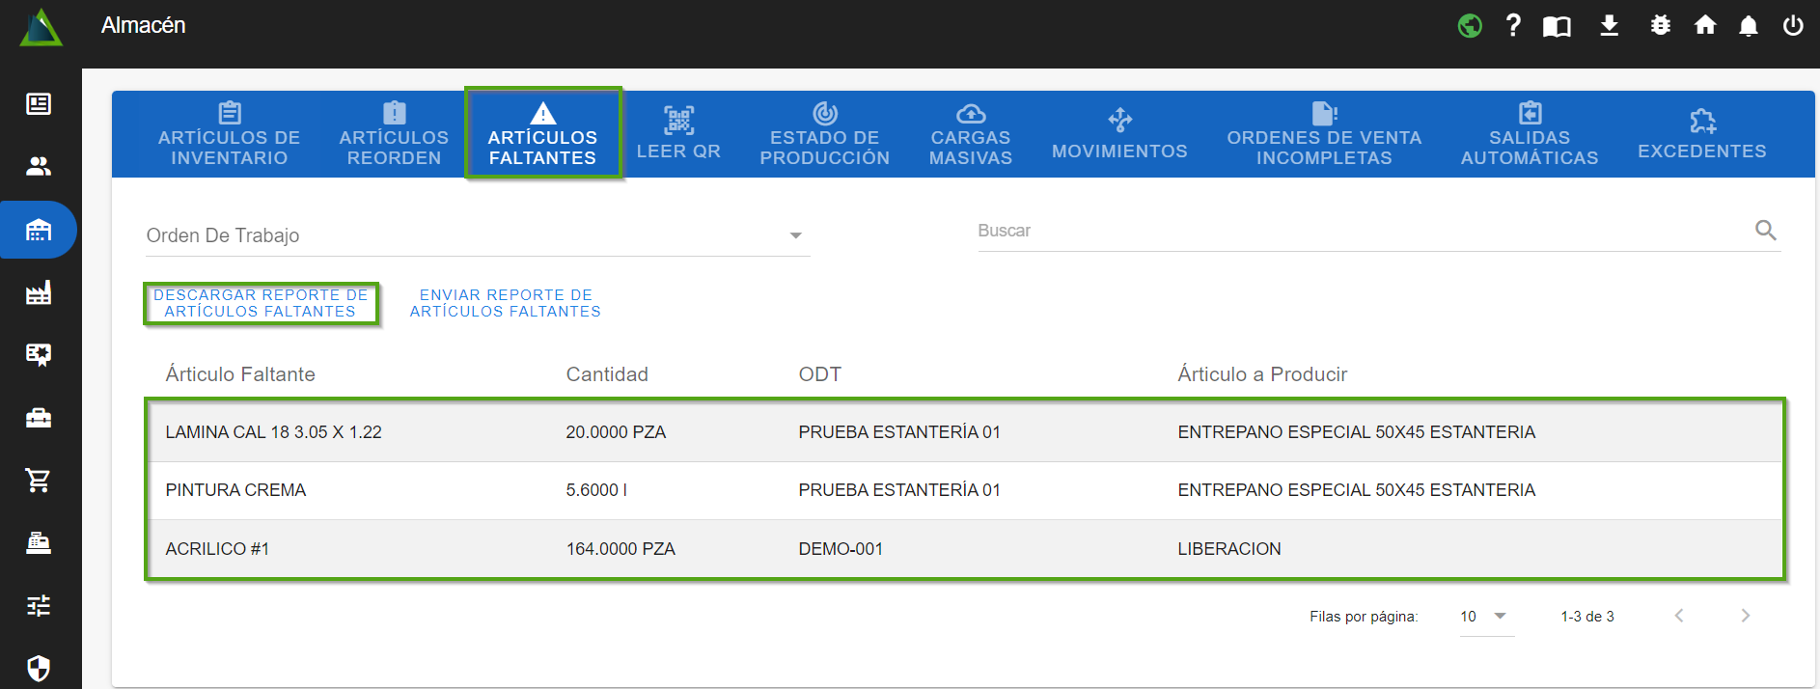Select the Movimientos tab

pyautogui.click(x=1119, y=134)
